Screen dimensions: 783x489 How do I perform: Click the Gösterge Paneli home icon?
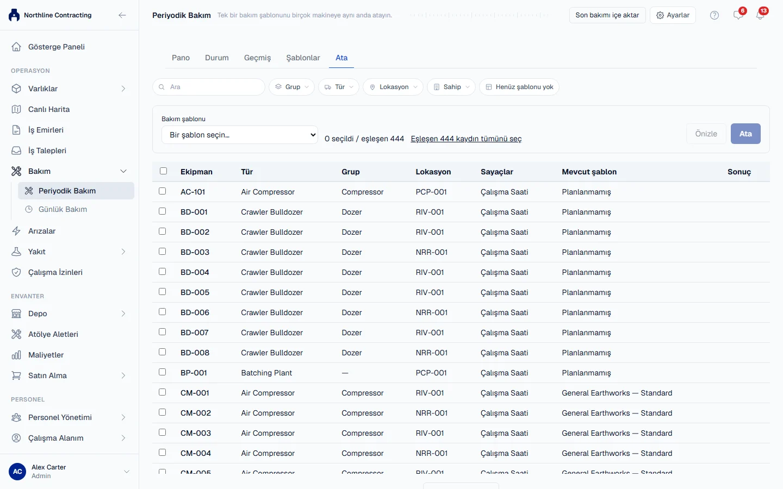16,47
